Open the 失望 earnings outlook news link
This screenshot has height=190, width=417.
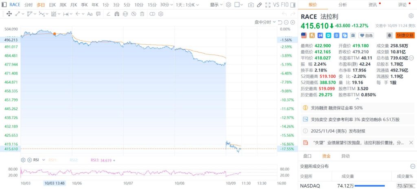(358, 142)
